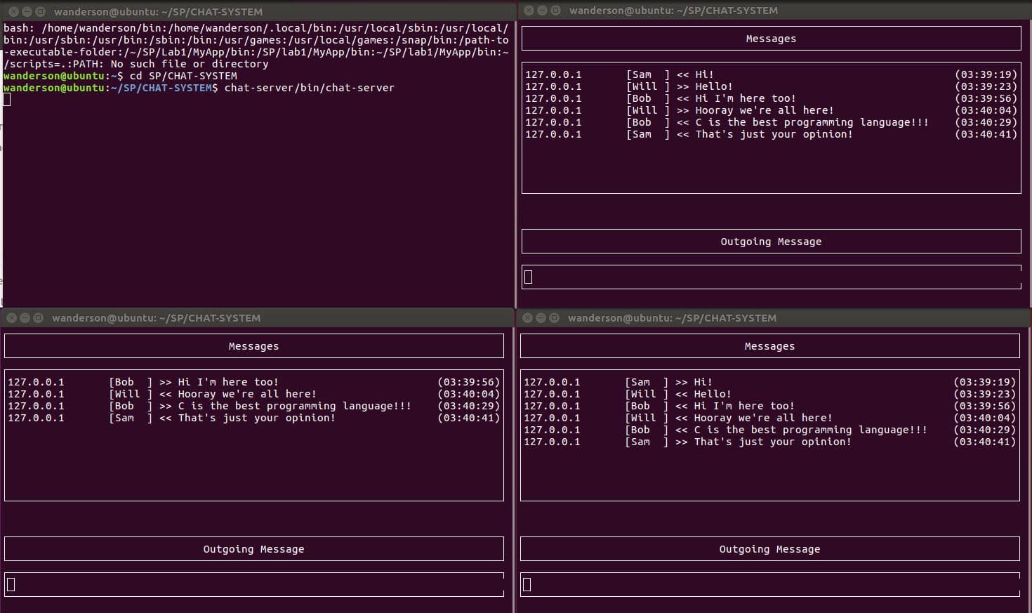
Task: Click the 'Outgoing Message' label in bottom-left window
Action: point(253,549)
